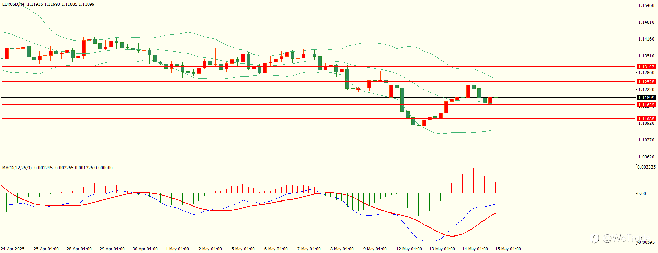Click the 30 Apr 04:00 date label
Viewport: 658px width, 253px height.
pos(145,249)
